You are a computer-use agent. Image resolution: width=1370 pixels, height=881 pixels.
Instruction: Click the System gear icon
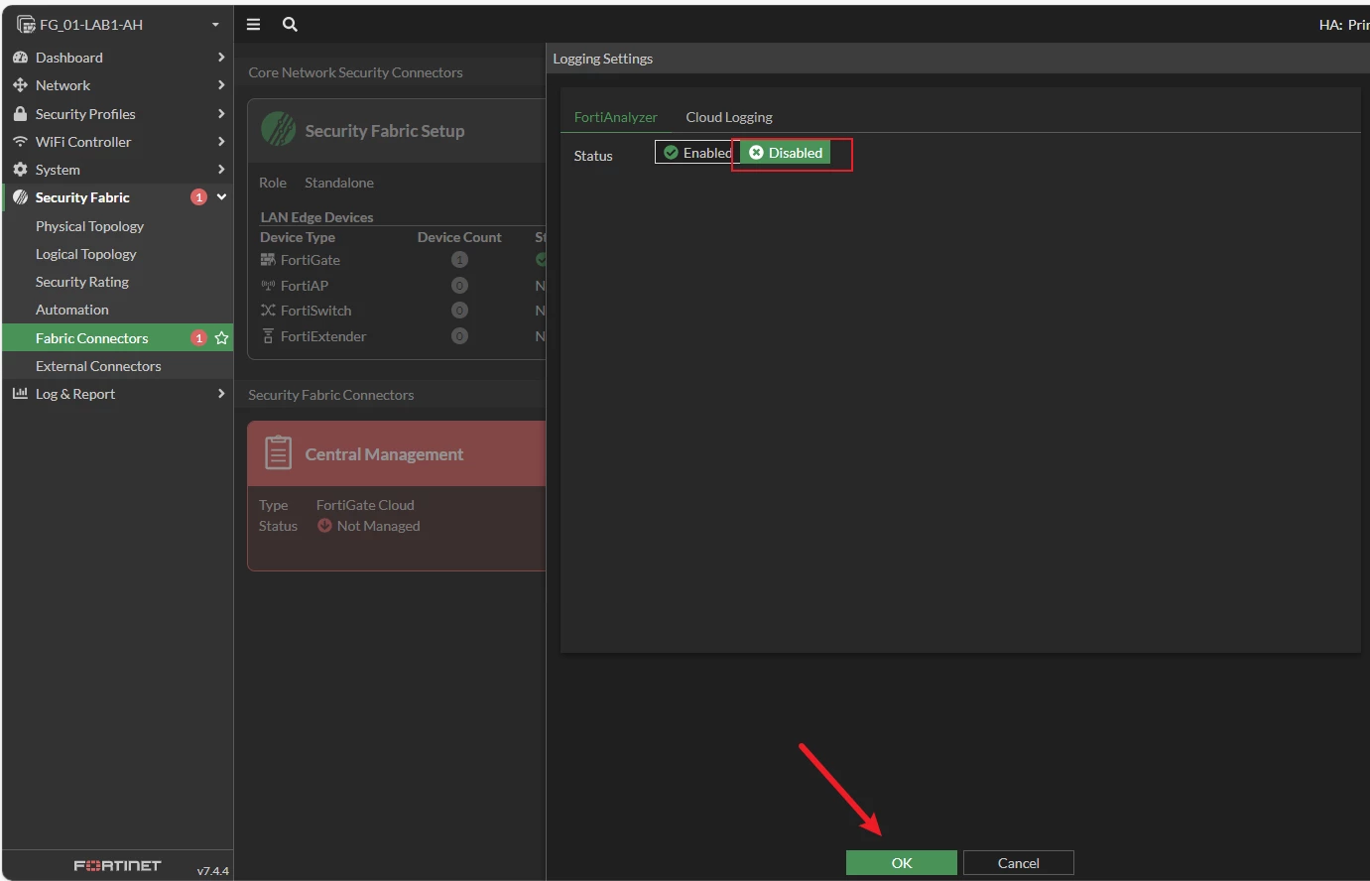[x=20, y=170]
